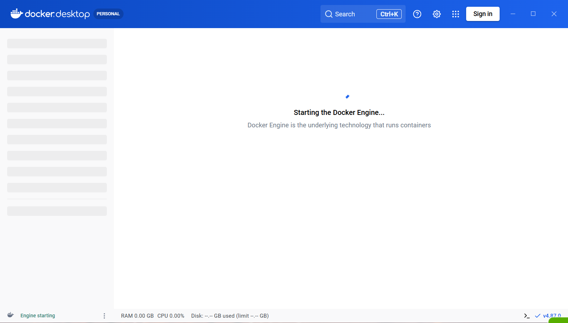Click the search magnifier icon

pos(329,14)
